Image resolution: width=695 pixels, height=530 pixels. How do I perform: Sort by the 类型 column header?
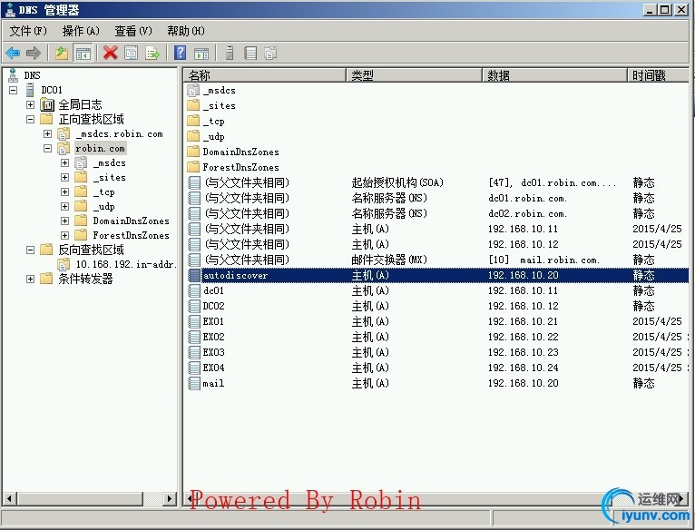pos(414,75)
